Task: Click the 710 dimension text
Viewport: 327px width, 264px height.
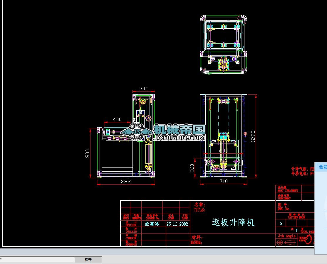Action: pos(224,181)
